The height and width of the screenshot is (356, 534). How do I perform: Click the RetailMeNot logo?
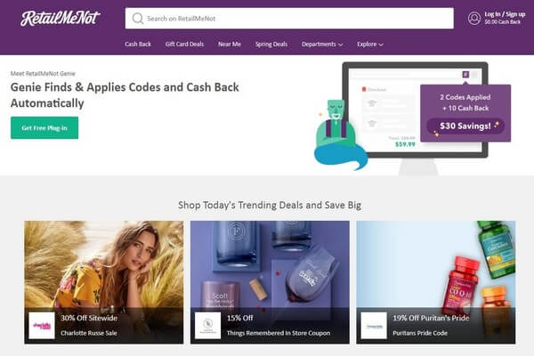point(60,19)
